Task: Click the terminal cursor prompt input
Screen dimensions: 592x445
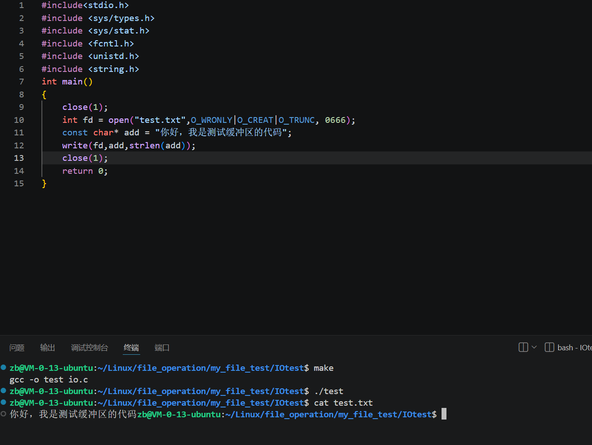Action: (444, 414)
